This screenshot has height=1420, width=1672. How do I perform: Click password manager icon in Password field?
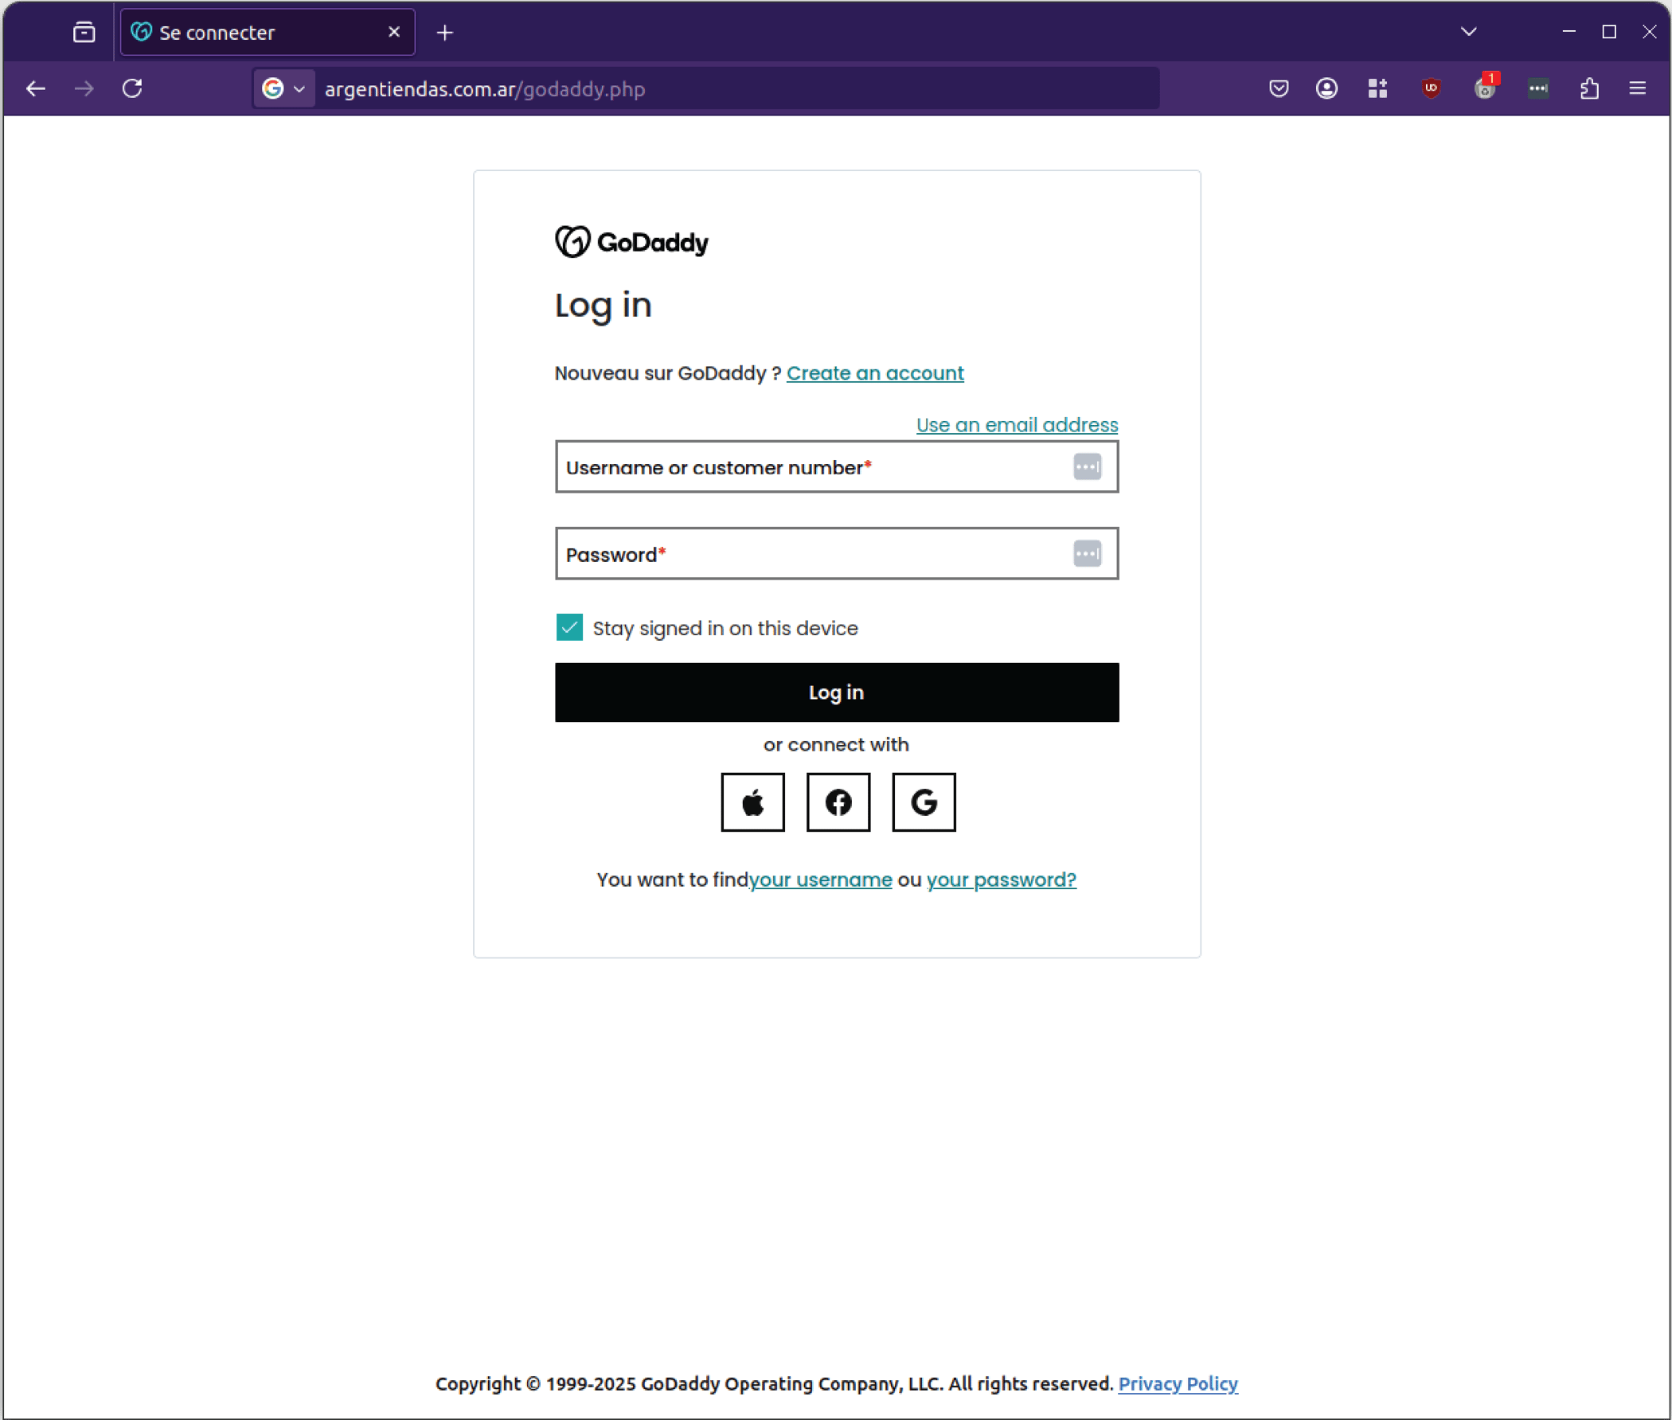click(x=1087, y=554)
